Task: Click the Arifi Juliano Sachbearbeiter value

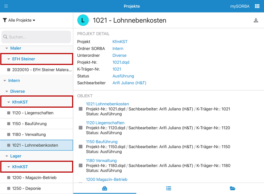Action: point(129,83)
